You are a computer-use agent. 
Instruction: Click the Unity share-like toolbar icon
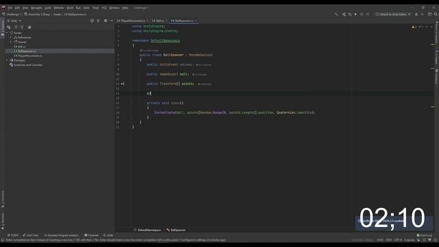pyautogui.click(x=344, y=14)
